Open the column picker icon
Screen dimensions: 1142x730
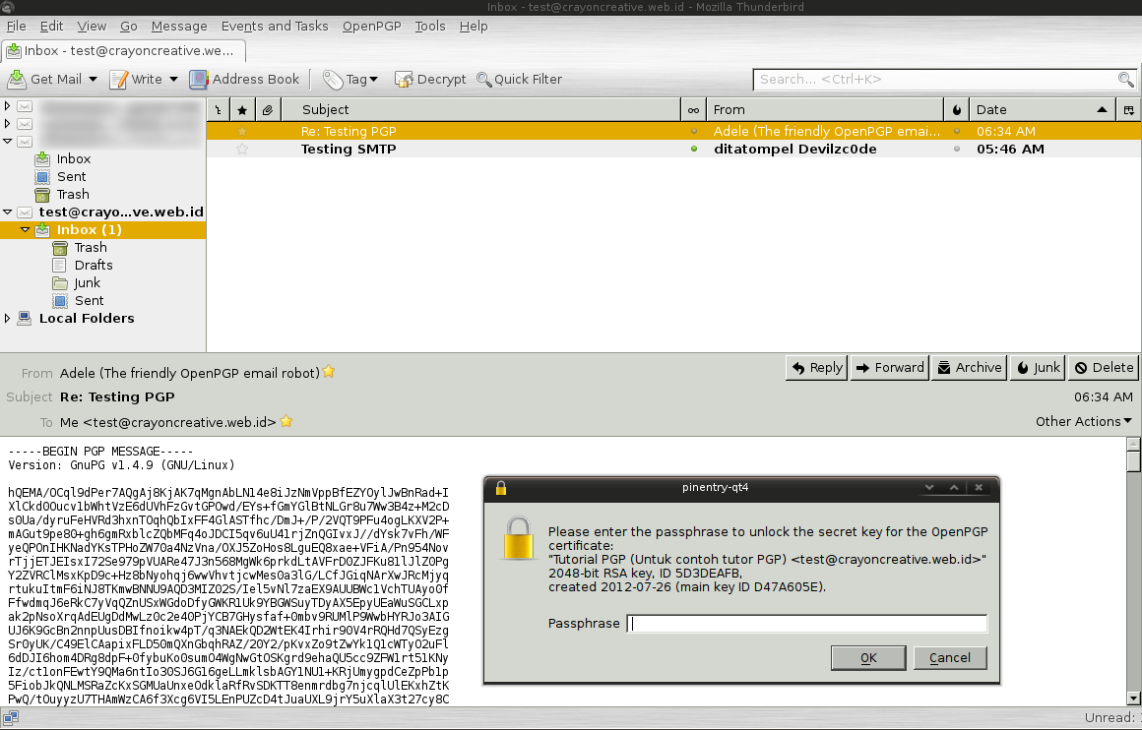[1129, 110]
